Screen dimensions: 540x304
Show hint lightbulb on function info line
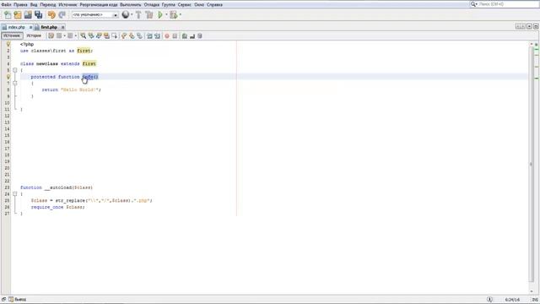coord(8,77)
